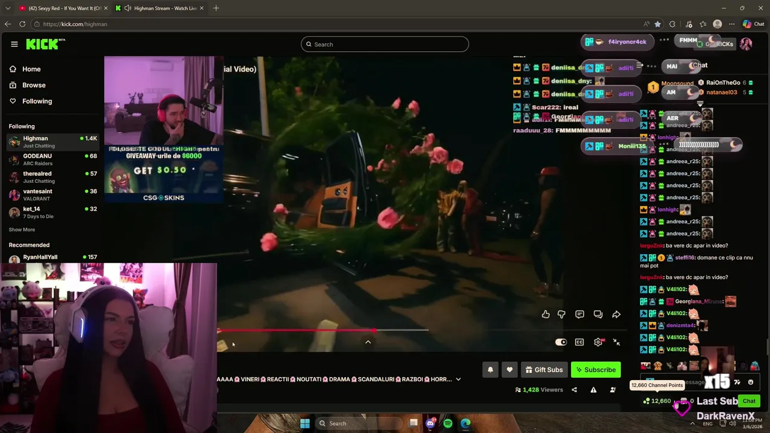
Task: Open therealred channel
Action: pos(53,177)
